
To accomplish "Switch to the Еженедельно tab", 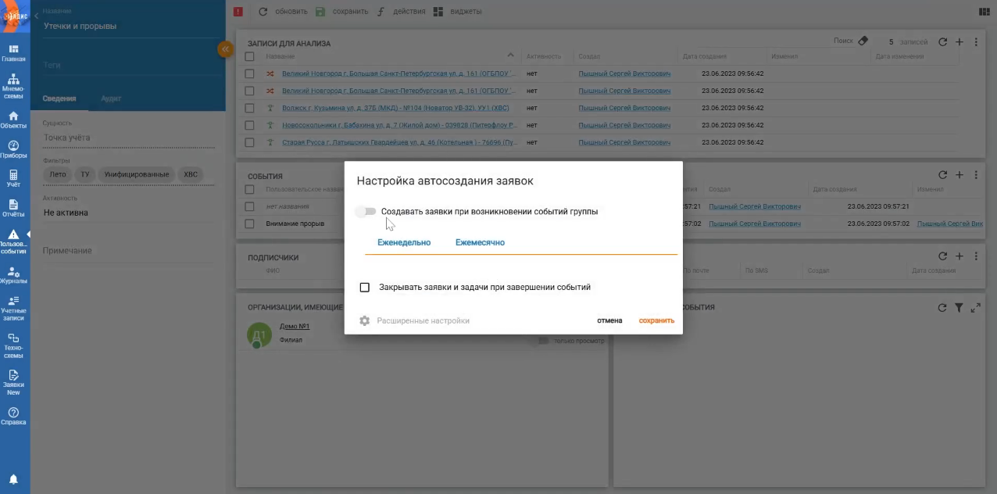I will coord(404,242).
